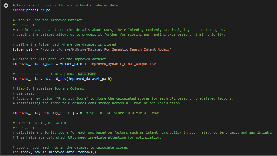This screenshot has width=277, height=156.
Task: Click comment 'Define the folder path where'
Action: pos(64,44)
